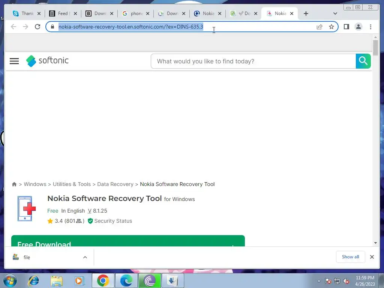The height and width of the screenshot is (288, 384).
Task: Close the Google 'phone' tab
Action: point(148,14)
